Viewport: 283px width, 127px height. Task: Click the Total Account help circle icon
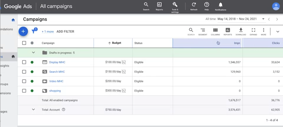coord(63,110)
